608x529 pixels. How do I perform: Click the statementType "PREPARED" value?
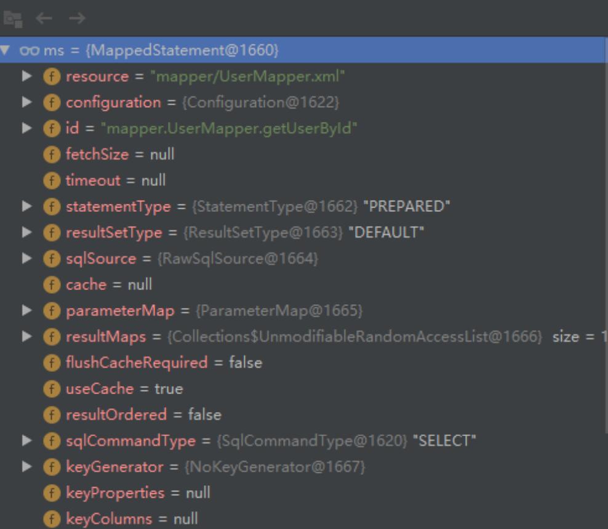pyautogui.click(x=407, y=206)
